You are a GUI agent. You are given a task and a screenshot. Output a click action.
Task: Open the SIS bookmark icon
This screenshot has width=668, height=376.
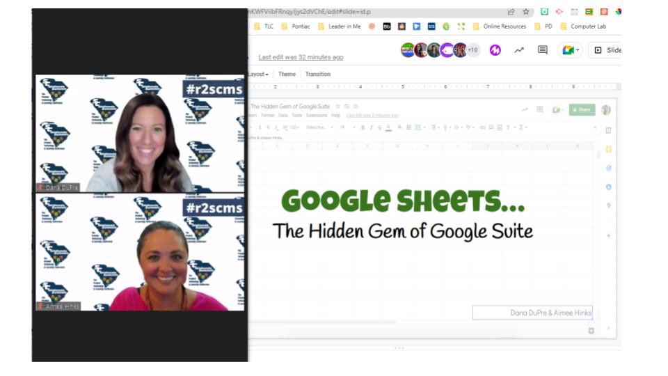[431, 26]
